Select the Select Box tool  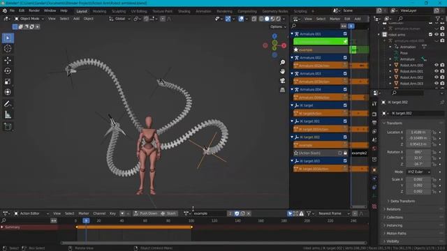pos(8,38)
